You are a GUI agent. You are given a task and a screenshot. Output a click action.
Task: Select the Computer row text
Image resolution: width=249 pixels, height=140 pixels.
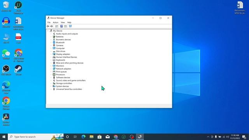coord(60,48)
